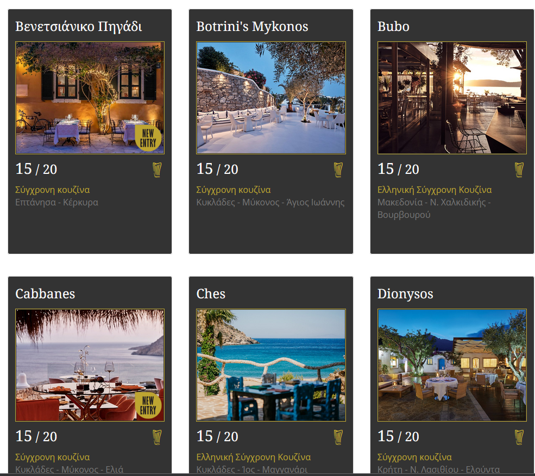The image size is (535, 476).
Task: Click the chef hat icon on Βενετσιάνικο Πηγάδι card
Action: pos(157,170)
